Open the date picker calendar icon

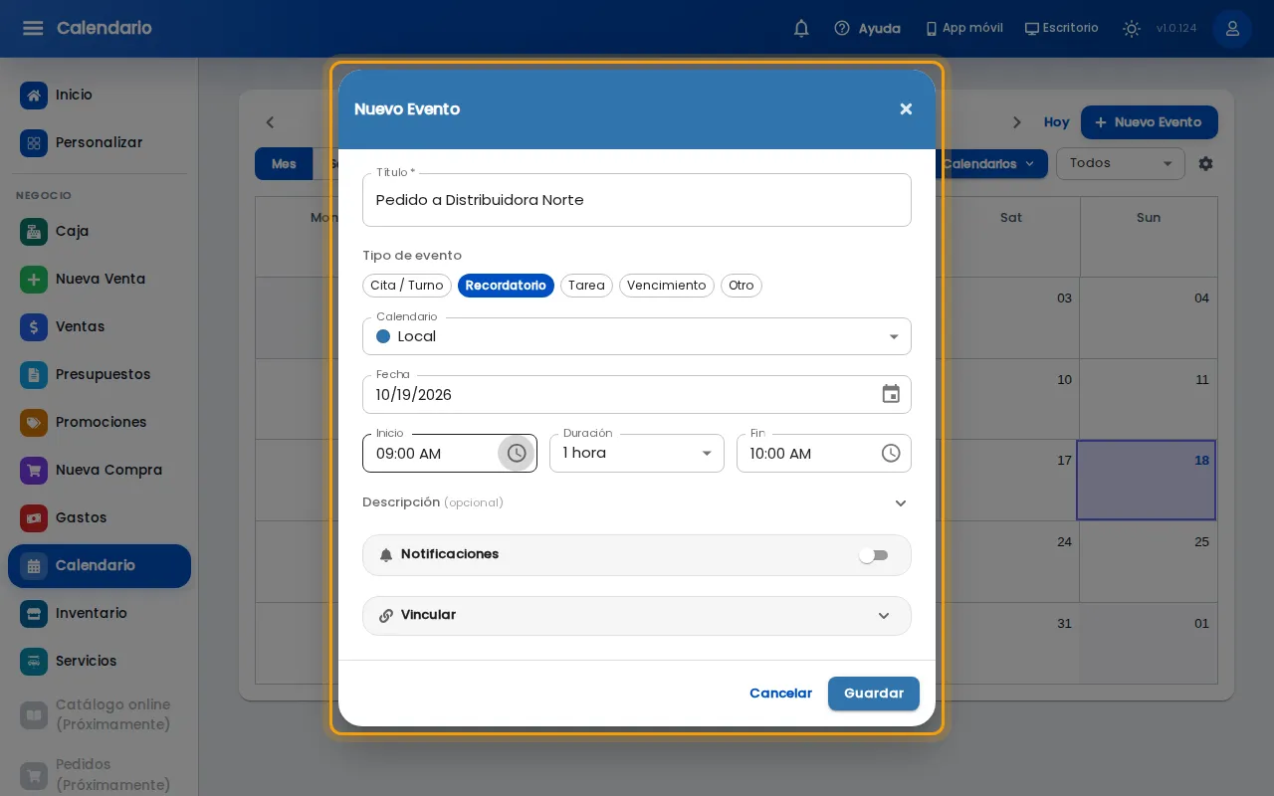[891, 394]
